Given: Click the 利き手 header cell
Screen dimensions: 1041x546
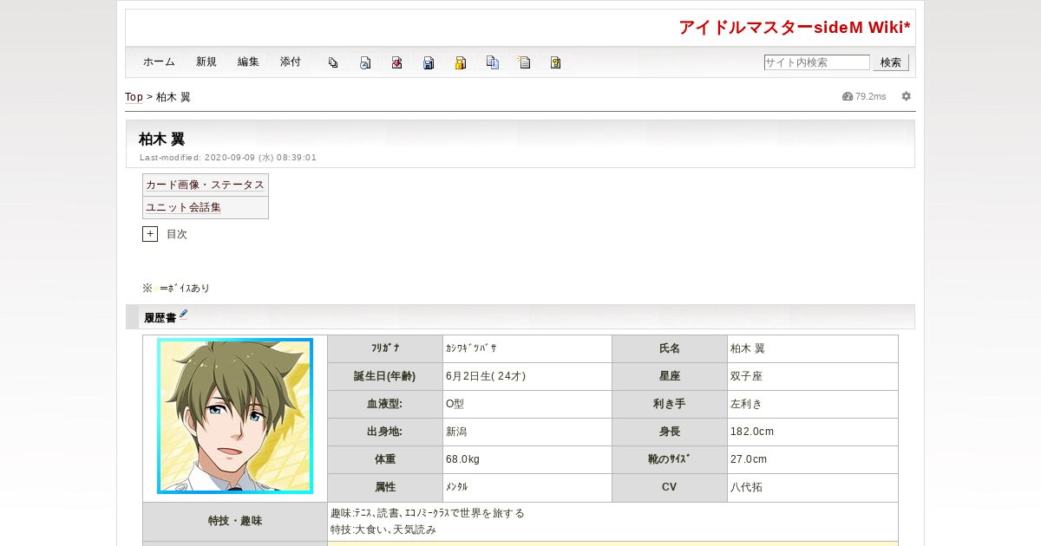Looking at the screenshot, I should pyautogui.click(x=670, y=404).
